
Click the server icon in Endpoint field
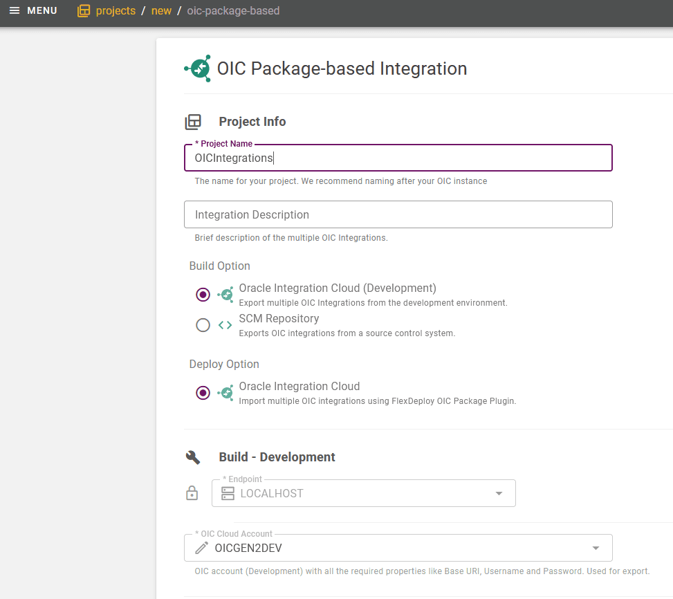228,493
